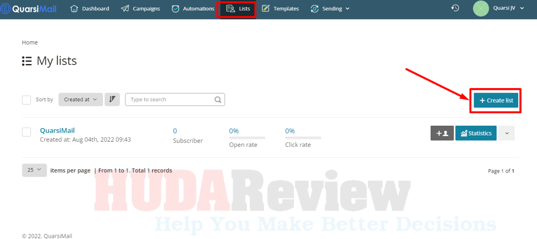The width and height of the screenshot is (537, 239).
Task: Click the 0 Subscriber count
Action: [x=174, y=131]
